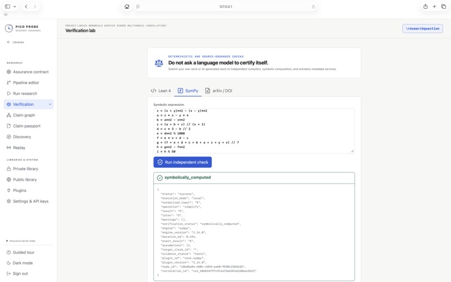This screenshot has height=282, width=451.
Task: Click the \researchquestion button
Action: pyautogui.click(x=422, y=29)
